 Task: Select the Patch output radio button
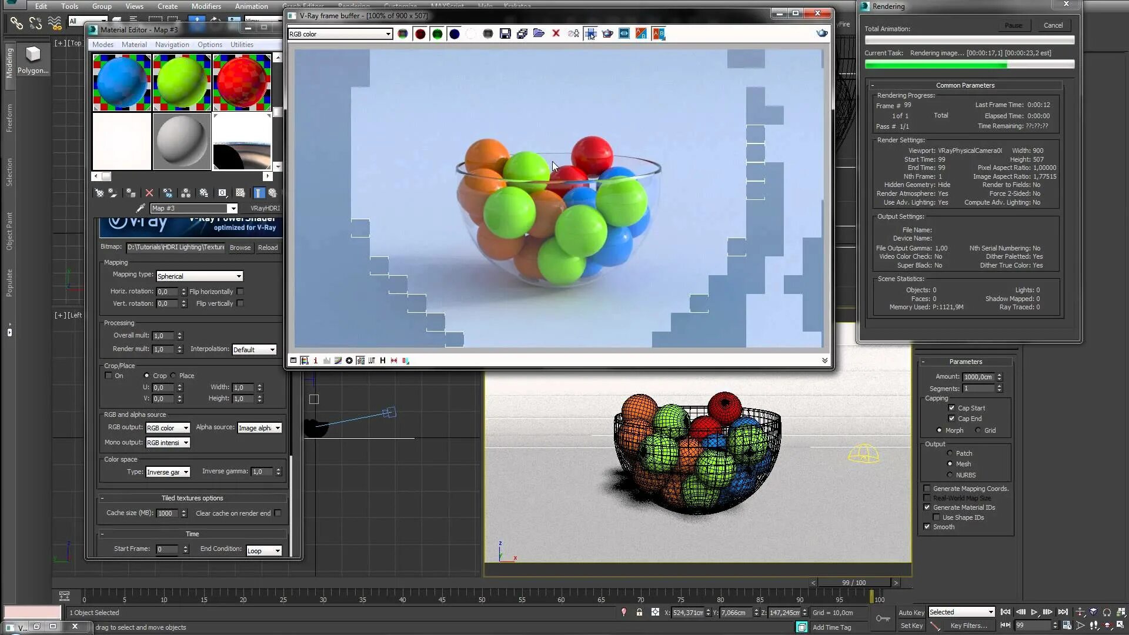(x=950, y=453)
